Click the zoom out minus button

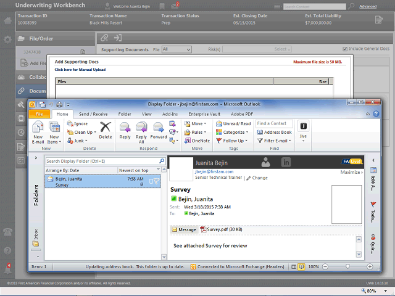point(325,266)
